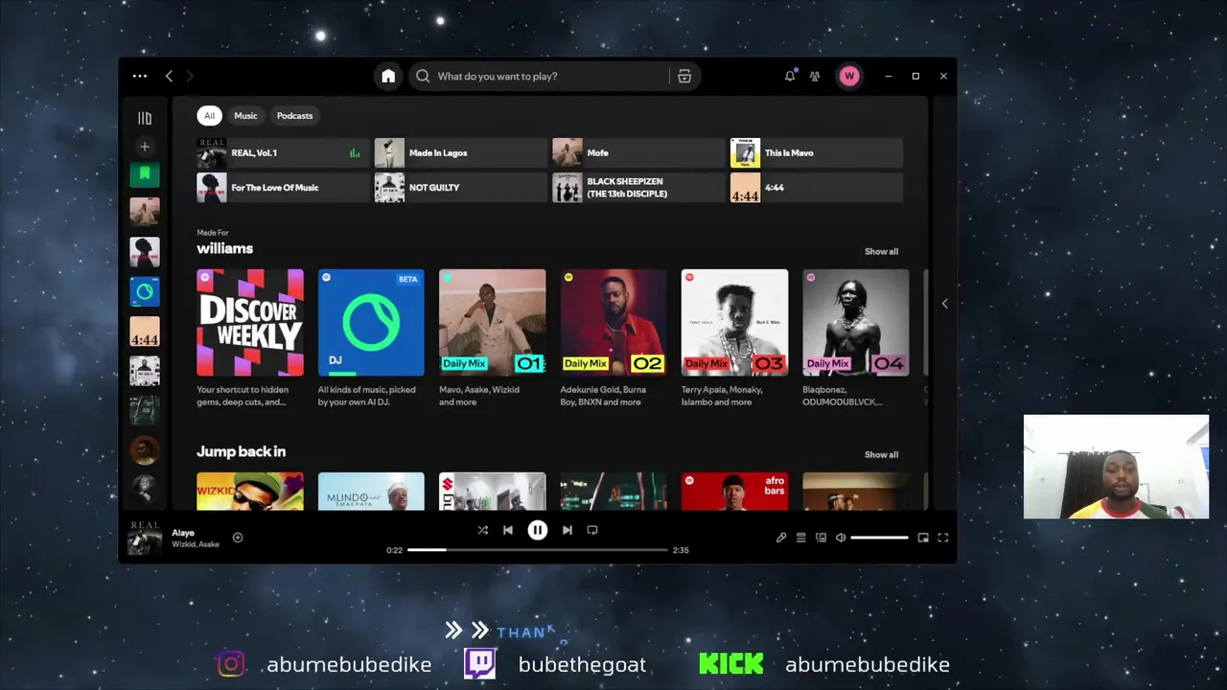Skip to previous track
The height and width of the screenshot is (690, 1227).
point(508,530)
